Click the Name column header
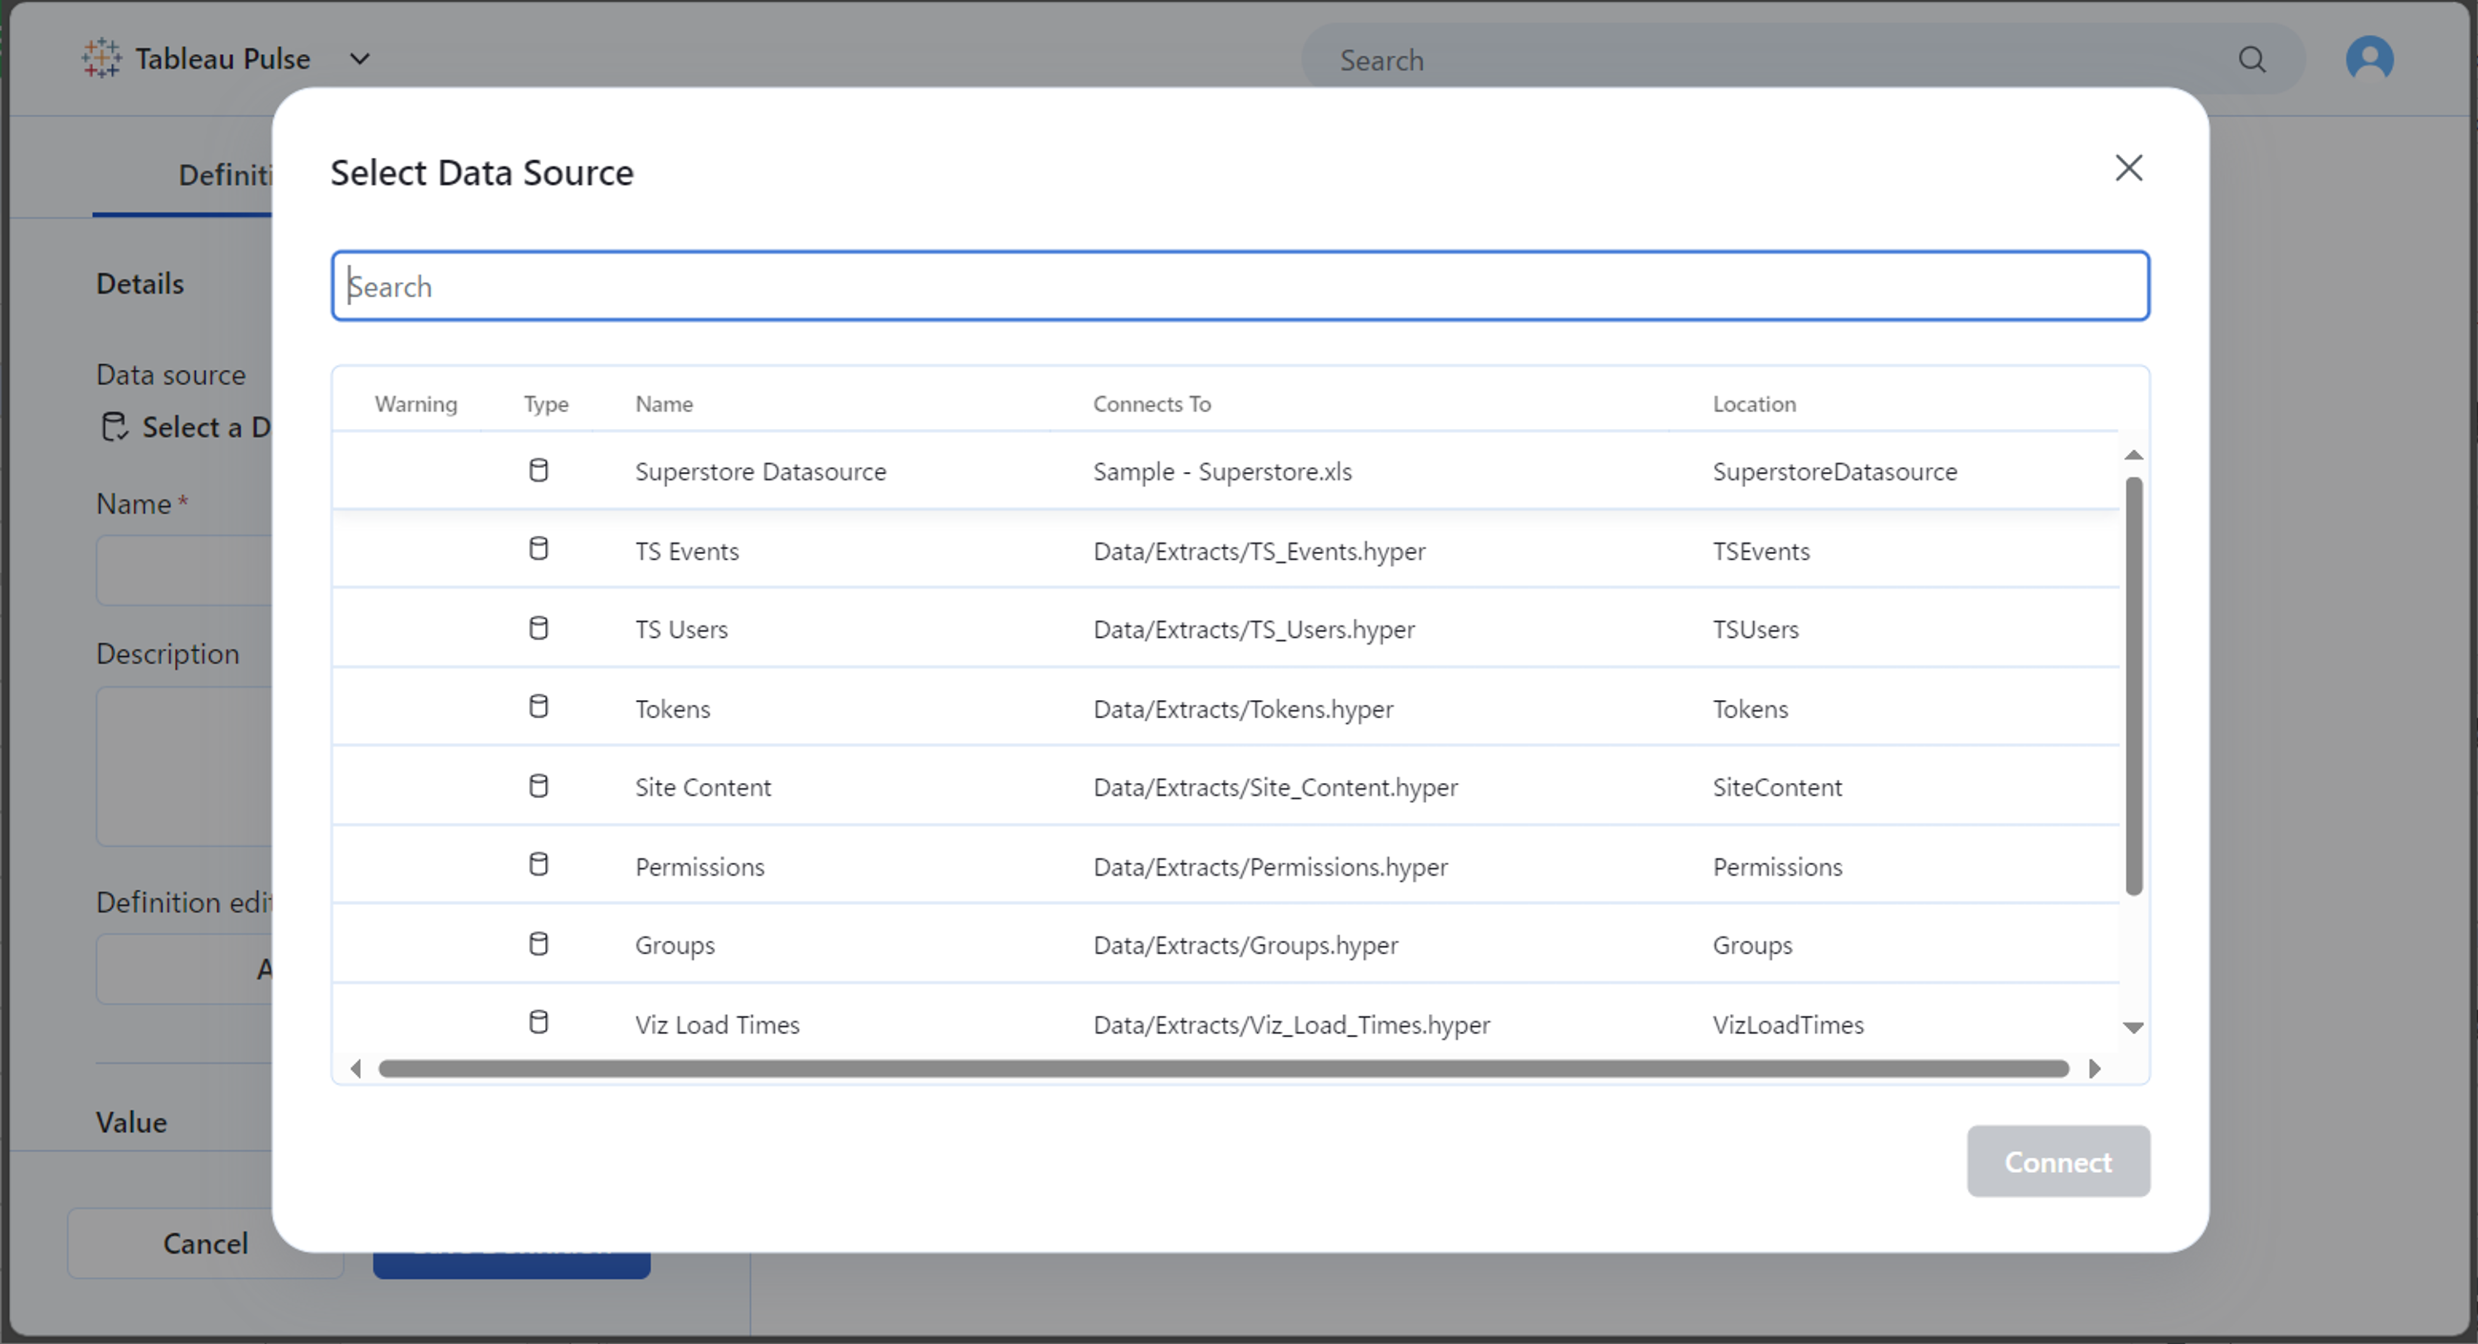The width and height of the screenshot is (2478, 1344). tap(664, 404)
